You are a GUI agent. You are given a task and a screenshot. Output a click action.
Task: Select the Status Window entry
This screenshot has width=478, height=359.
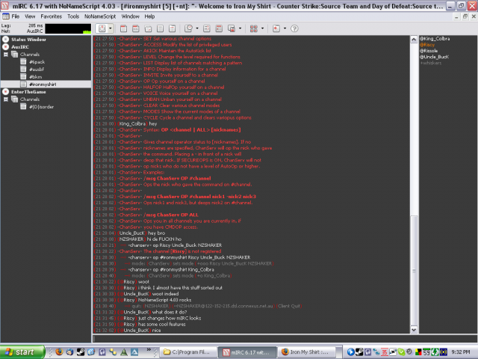point(28,40)
